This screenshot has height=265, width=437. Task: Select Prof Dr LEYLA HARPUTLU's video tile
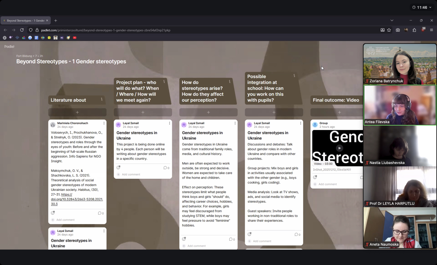(x=400, y=187)
